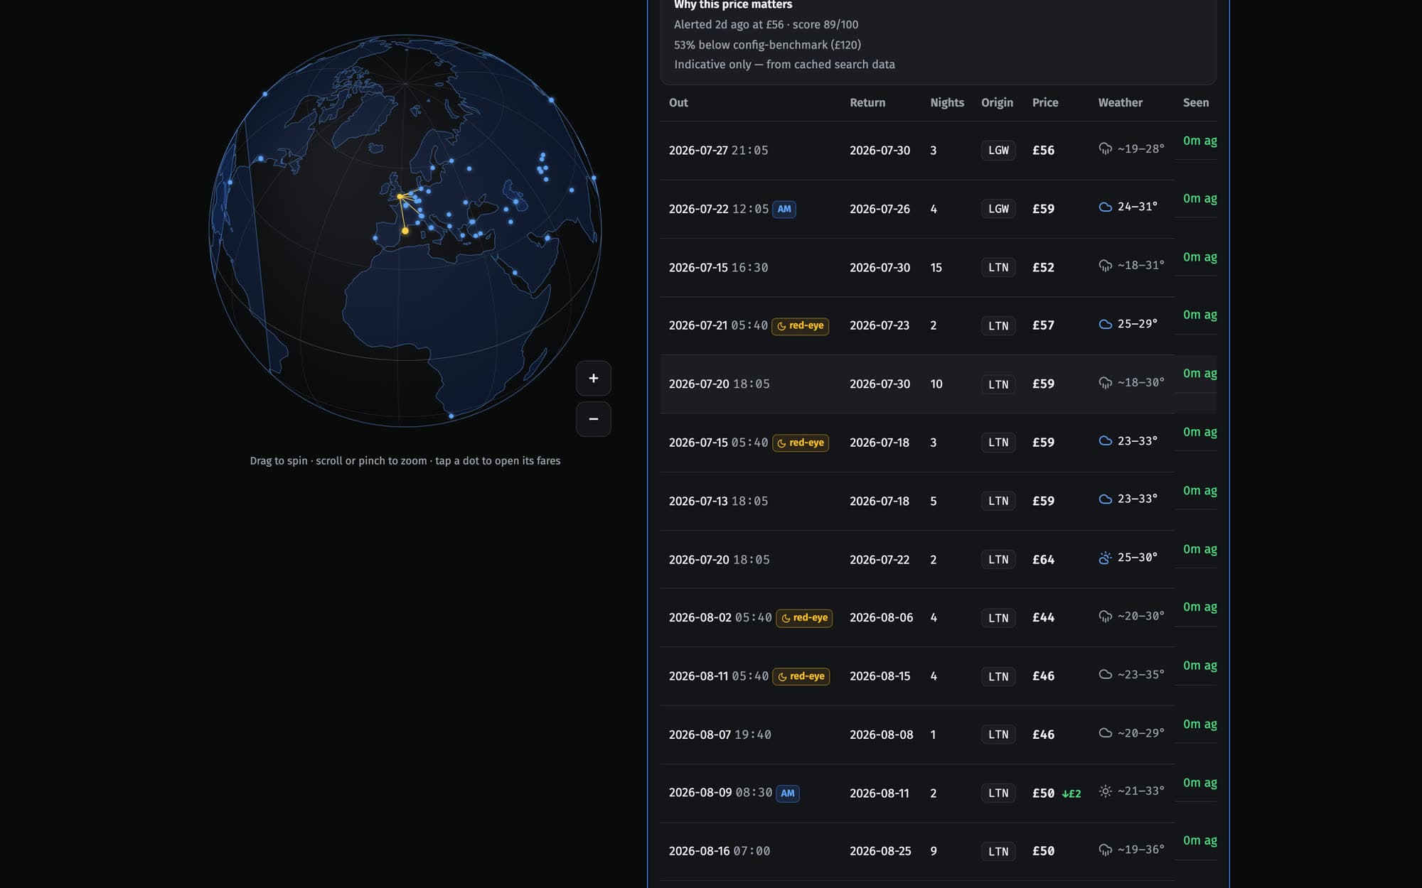Click the Seen column header
The image size is (1422, 888).
point(1196,102)
